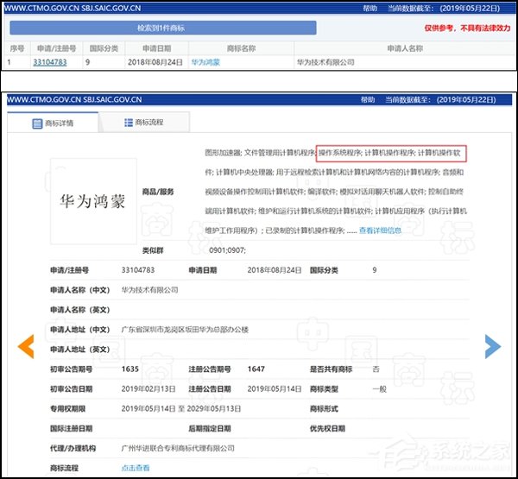Viewport: 518px width, 479px height.
Task: Click the 是否共有商标 value 否
Action: [376, 369]
